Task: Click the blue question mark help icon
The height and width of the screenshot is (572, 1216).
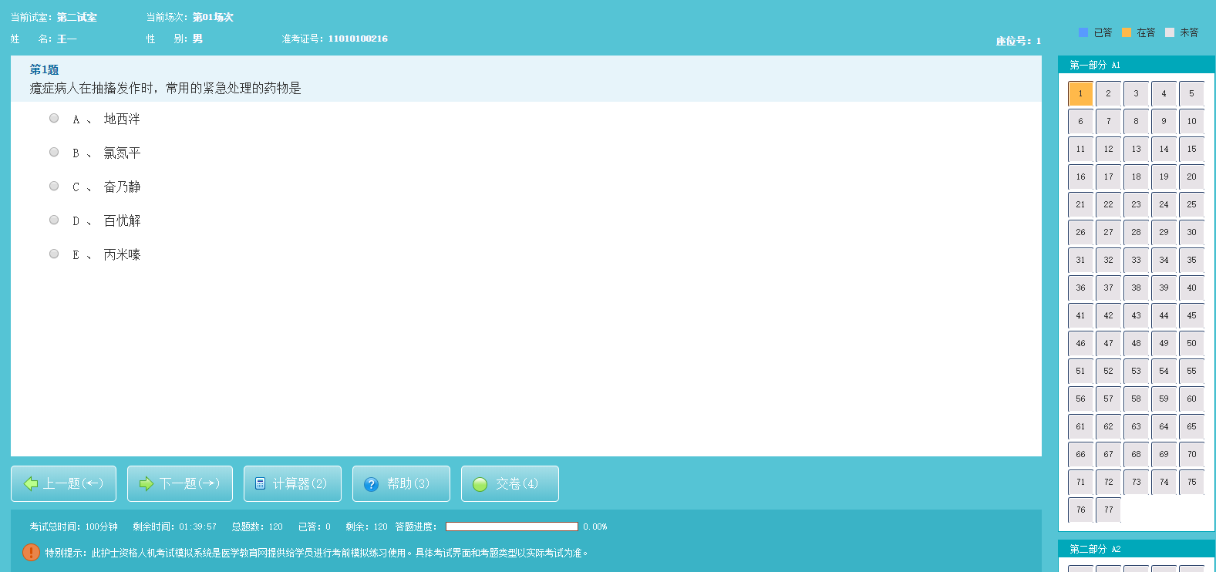Action: coord(371,484)
